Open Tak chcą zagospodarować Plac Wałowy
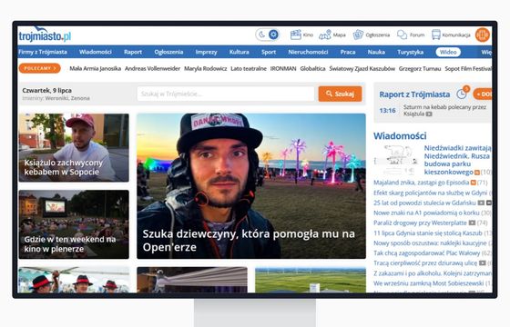 (x=427, y=253)
